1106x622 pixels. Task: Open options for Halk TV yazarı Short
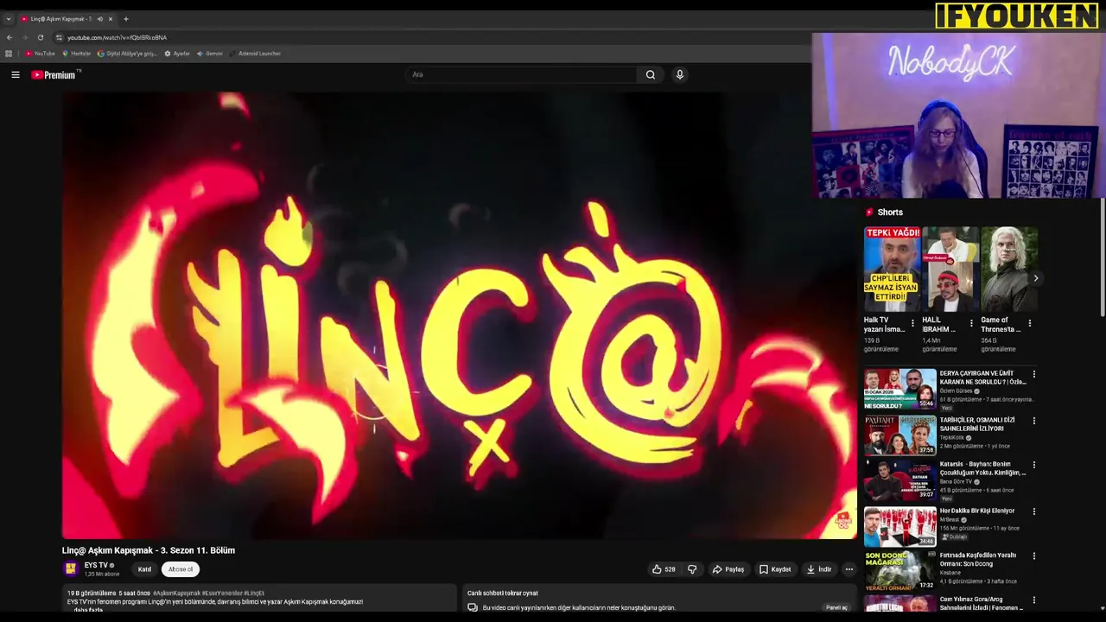912,323
